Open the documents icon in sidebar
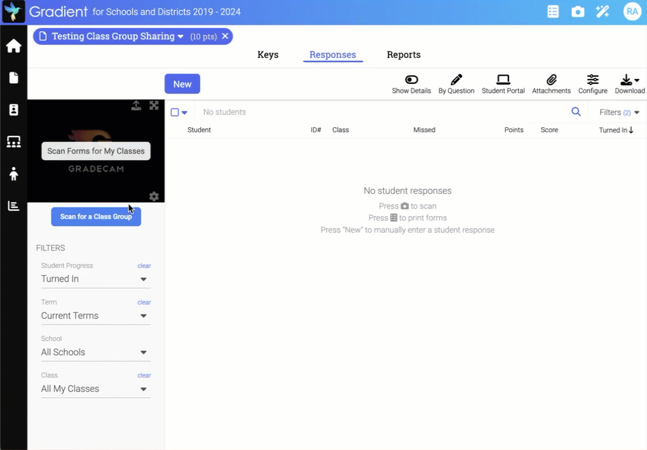 click(x=13, y=78)
